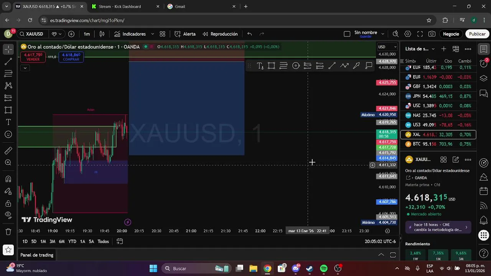Open the indicator templates grid icon
491x276 pixels.
[x=163, y=34]
